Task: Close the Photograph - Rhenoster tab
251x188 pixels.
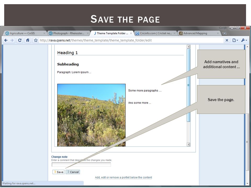Action: 88,33
